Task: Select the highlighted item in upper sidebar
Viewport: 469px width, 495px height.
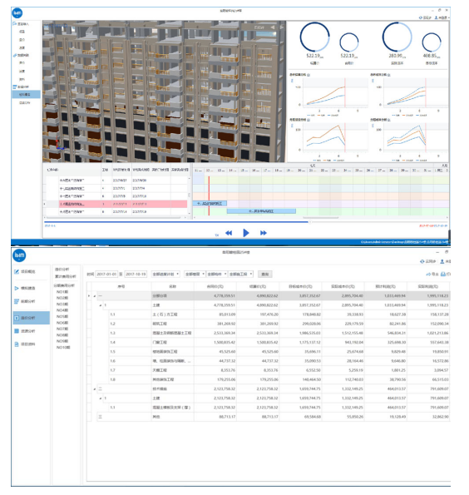Action: coord(27,94)
